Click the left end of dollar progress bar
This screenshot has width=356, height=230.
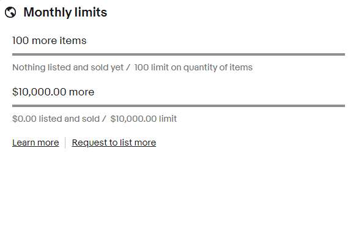(x=13, y=106)
